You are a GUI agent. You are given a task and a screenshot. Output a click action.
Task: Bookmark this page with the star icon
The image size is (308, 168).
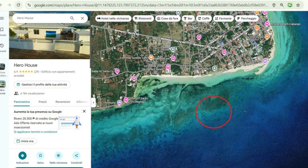click(x=298, y=5)
